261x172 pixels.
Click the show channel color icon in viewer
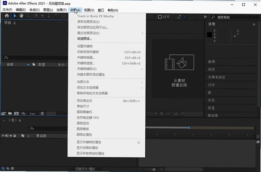tap(156, 114)
